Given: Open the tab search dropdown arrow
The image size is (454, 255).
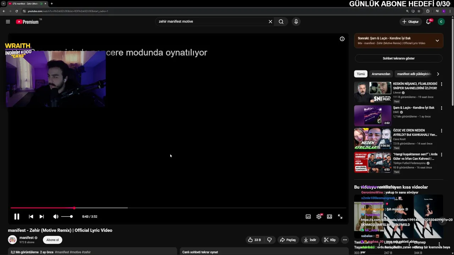Looking at the screenshot, I should 3,4.
